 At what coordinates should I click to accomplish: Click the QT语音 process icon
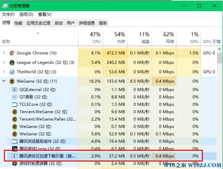click(x=15, y=97)
